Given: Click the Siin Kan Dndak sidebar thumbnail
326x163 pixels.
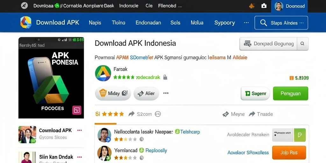Looking at the screenshot, I should [x=27, y=157].
